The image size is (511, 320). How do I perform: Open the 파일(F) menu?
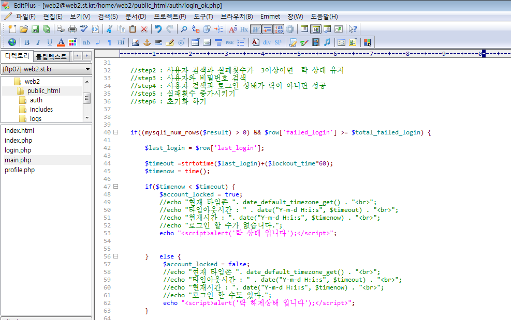click(x=25, y=16)
